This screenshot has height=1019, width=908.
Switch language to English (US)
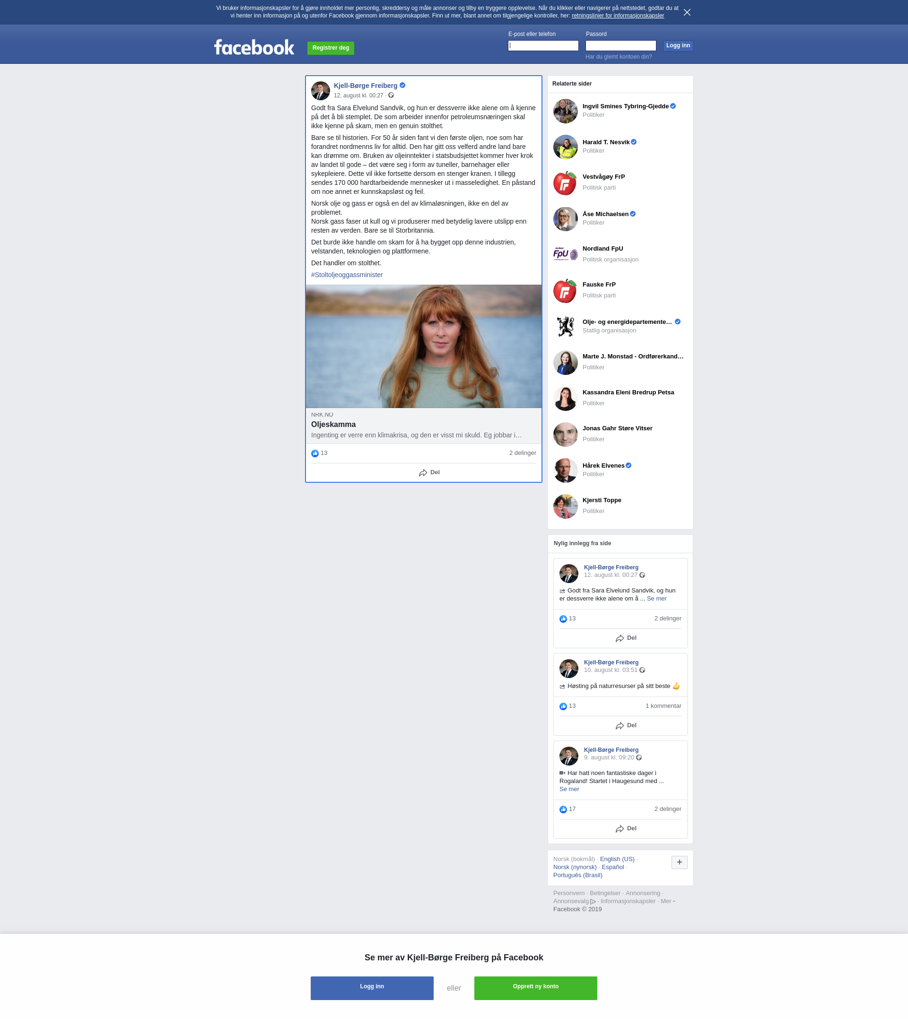617,859
